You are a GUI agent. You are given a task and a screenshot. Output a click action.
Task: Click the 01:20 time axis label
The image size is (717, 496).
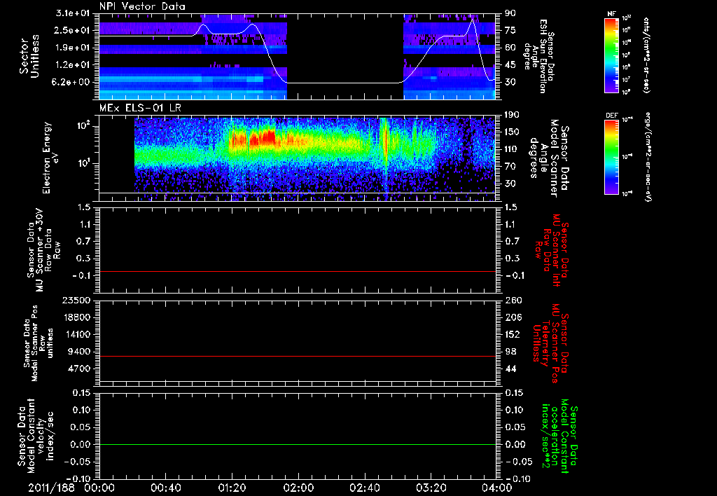point(232,488)
